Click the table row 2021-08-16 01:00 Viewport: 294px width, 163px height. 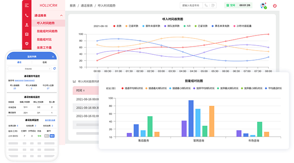(86, 116)
